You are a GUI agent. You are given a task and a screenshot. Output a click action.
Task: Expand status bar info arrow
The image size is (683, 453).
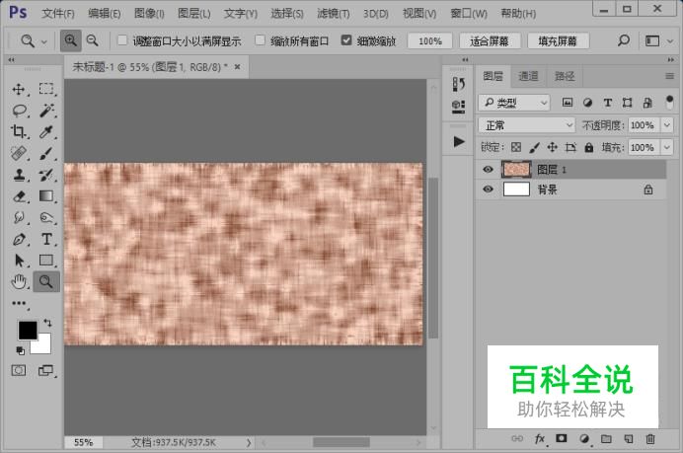point(249,442)
